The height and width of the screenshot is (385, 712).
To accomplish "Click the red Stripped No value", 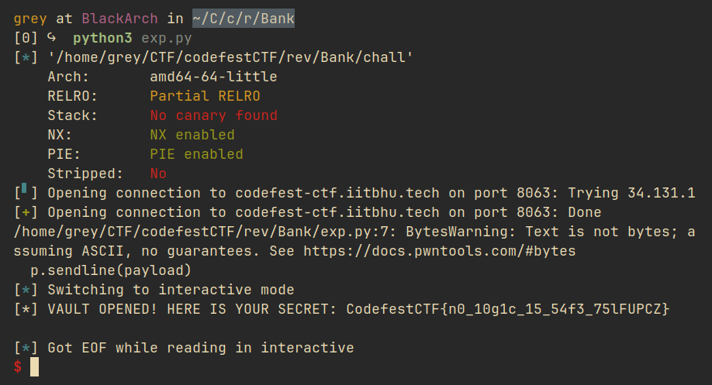I will click(158, 174).
